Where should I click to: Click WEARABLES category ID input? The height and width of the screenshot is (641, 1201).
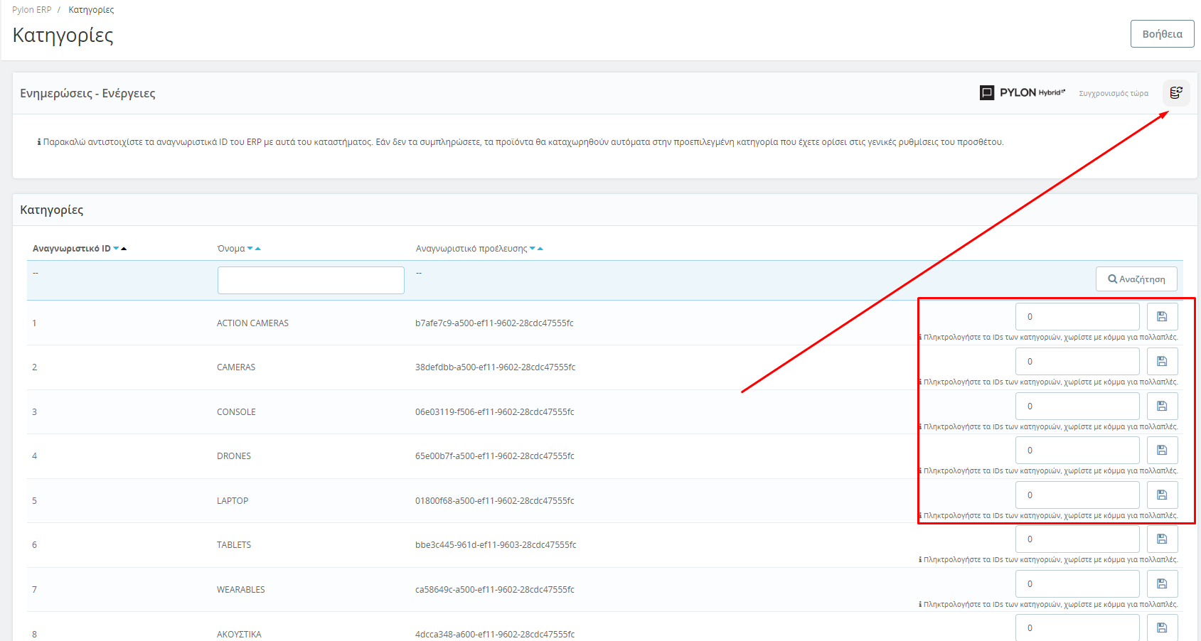pyautogui.click(x=1077, y=584)
